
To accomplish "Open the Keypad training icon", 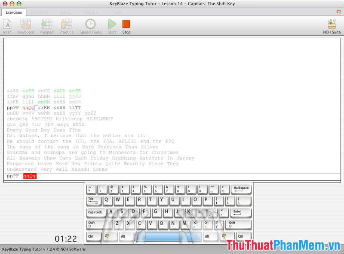I will coord(46,26).
